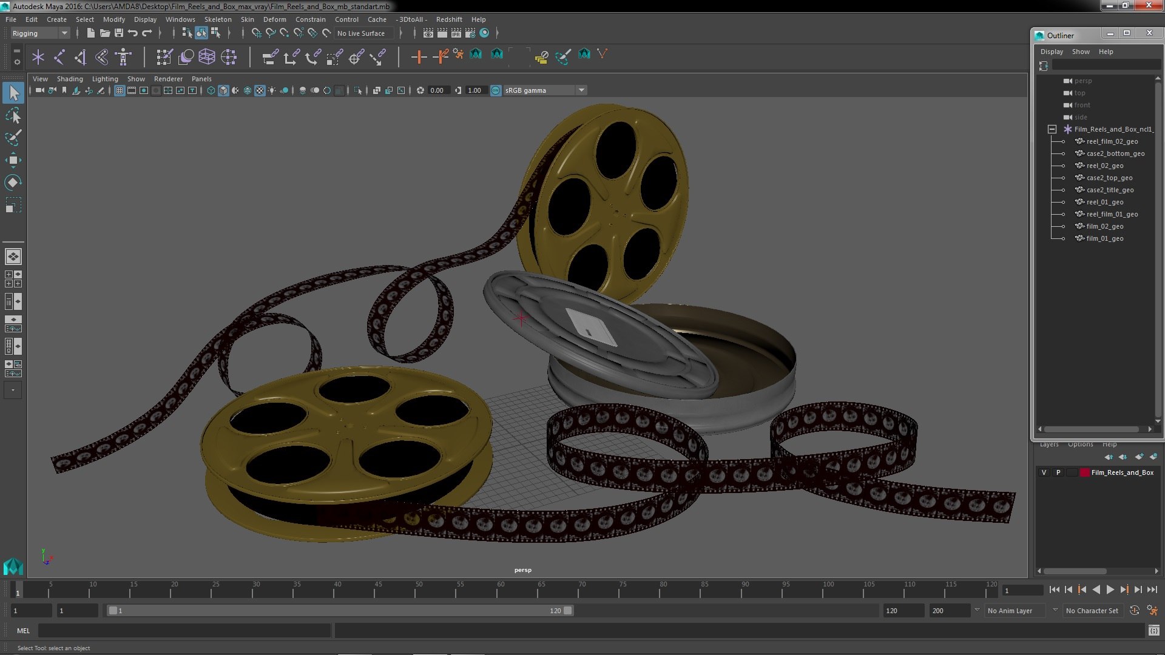1165x655 pixels.
Task: Select the Move tool in the toolbox
Action: point(13,160)
